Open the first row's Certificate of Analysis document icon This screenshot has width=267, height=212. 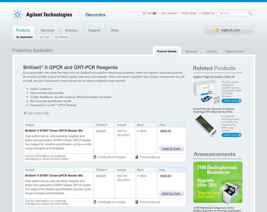click(95, 157)
